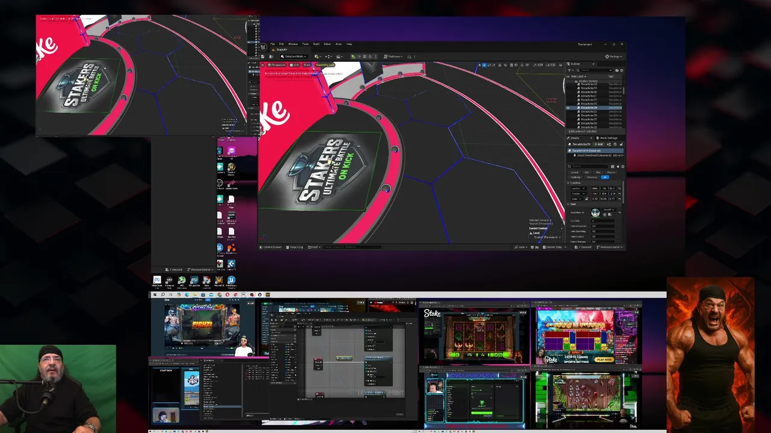Open the Unreal Engine desktop shortcut
Screen dimensions: 771x433
click(x=231, y=281)
